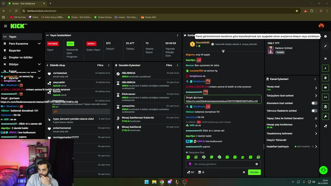Click the green Gönder button

point(254,172)
